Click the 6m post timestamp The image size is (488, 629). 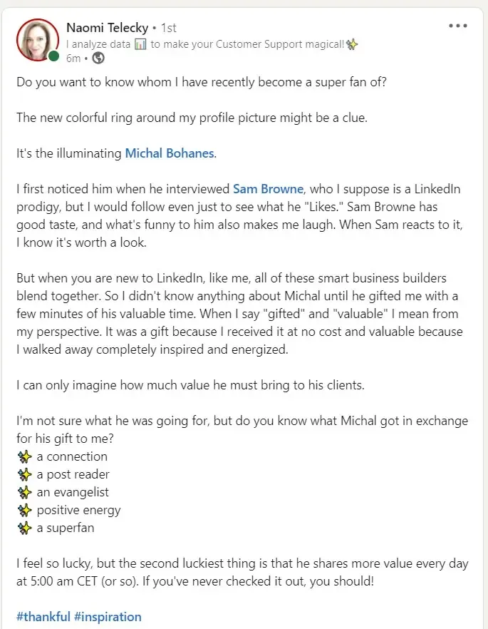[x=73, y=58]
